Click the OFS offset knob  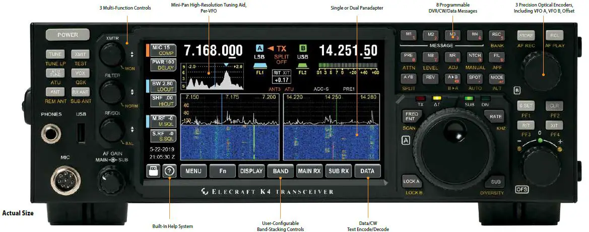541,166
